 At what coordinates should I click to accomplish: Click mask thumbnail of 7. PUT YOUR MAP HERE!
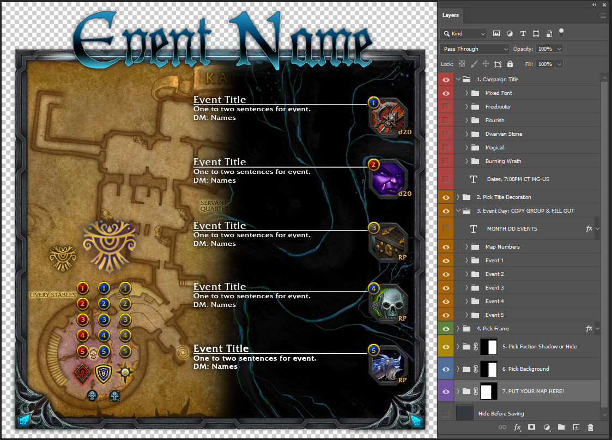click(x=489, y=391)
